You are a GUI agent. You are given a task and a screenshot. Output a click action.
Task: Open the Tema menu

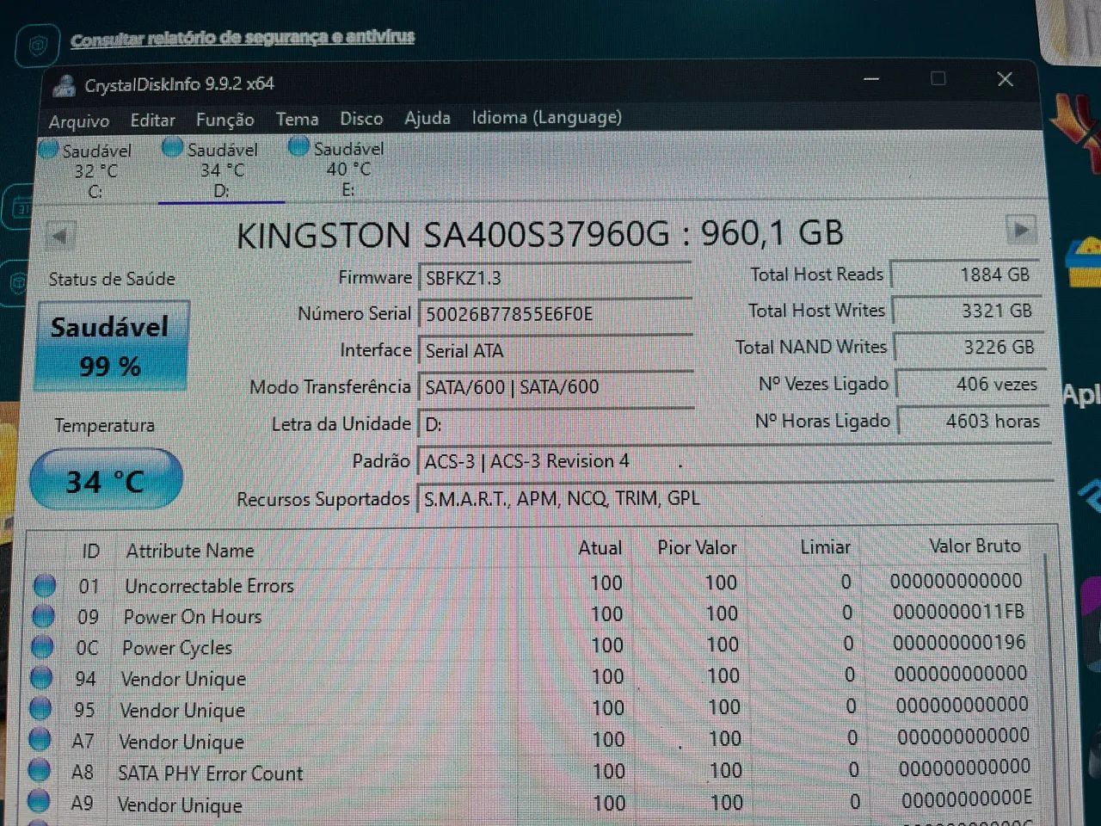pos(297,119)
